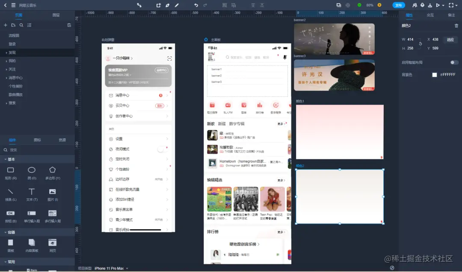
Task: Click the 适应 fit button in properties
Action: click(450, 40)
